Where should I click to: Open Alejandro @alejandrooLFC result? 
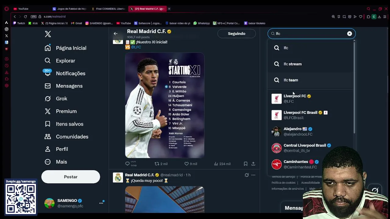tap(311, 131)
